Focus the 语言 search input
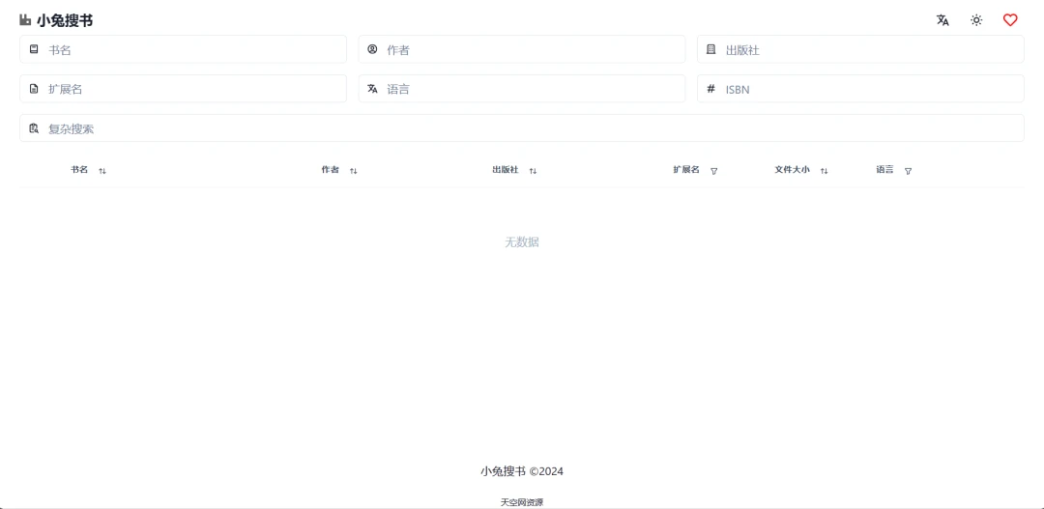Screen dimensions: 1044x509 click(521, 89)
